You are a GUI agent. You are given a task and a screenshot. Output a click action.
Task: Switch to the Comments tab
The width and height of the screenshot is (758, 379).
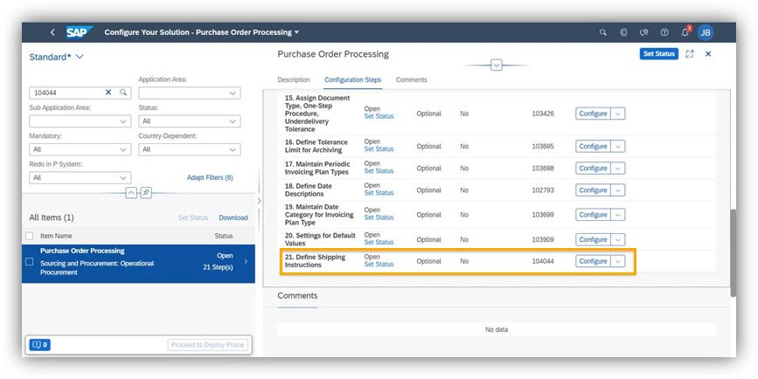pos(411,80)
